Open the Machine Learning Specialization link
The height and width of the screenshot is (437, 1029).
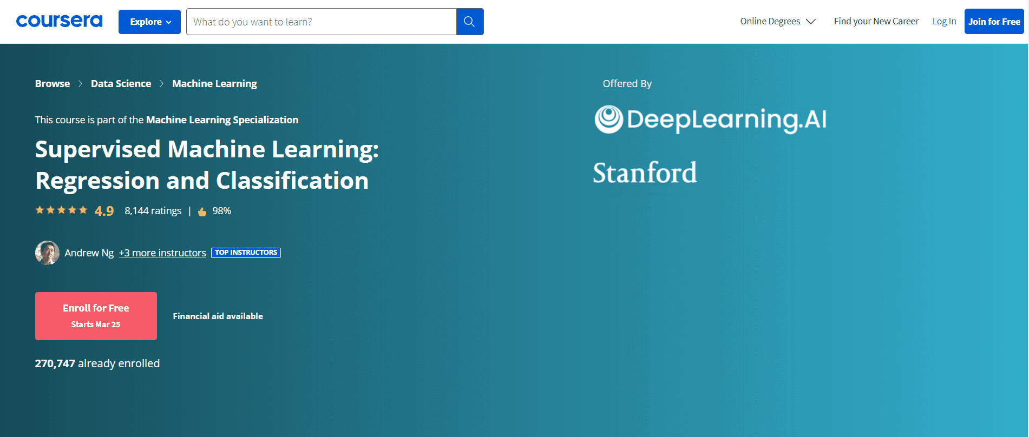pos(222,120)
